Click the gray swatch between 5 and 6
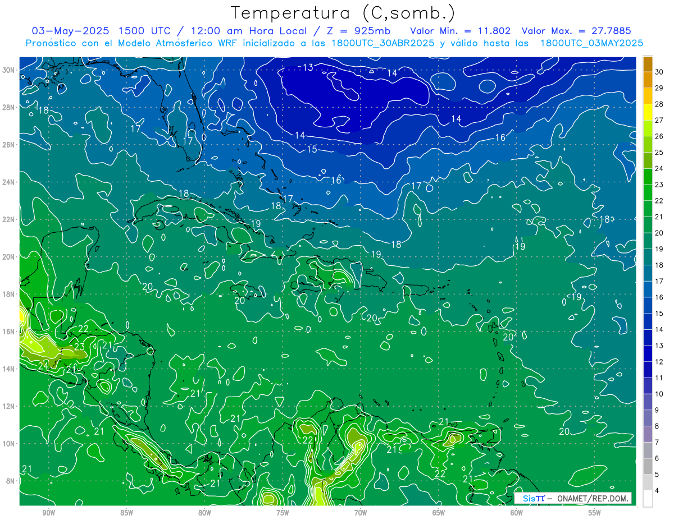Screen dimensions: 674x520 coord(648,466)
